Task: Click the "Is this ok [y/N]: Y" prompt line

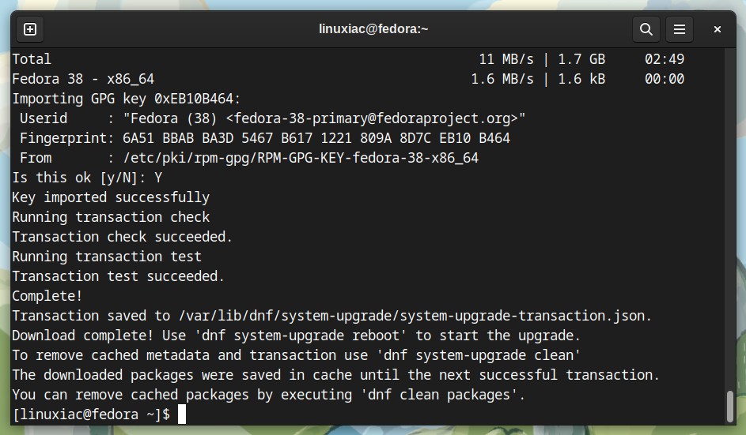Action: [87, 178]
